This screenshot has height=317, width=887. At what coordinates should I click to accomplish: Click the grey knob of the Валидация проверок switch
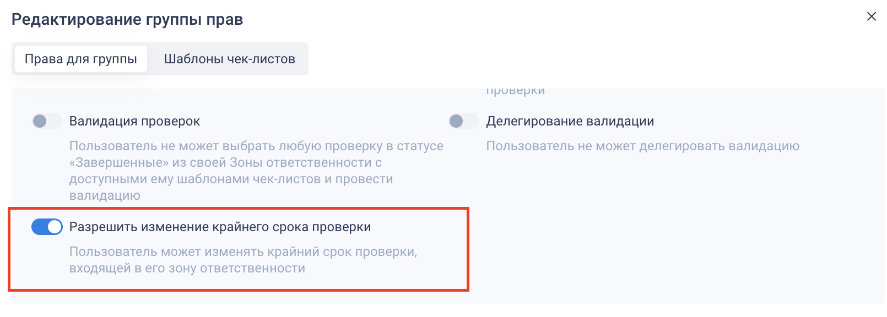40,121
